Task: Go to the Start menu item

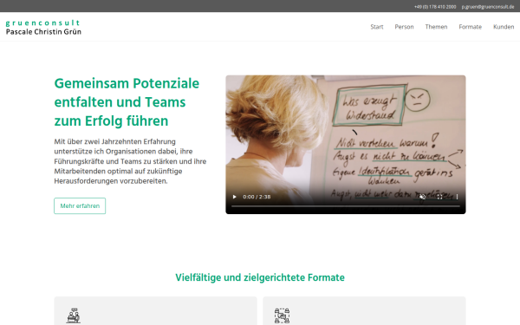Action: coord(377,27)
